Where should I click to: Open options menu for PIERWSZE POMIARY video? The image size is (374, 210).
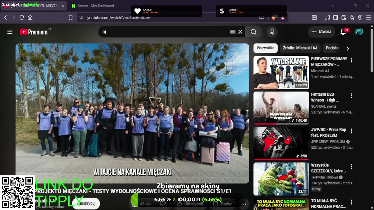[x=352, y=60]
